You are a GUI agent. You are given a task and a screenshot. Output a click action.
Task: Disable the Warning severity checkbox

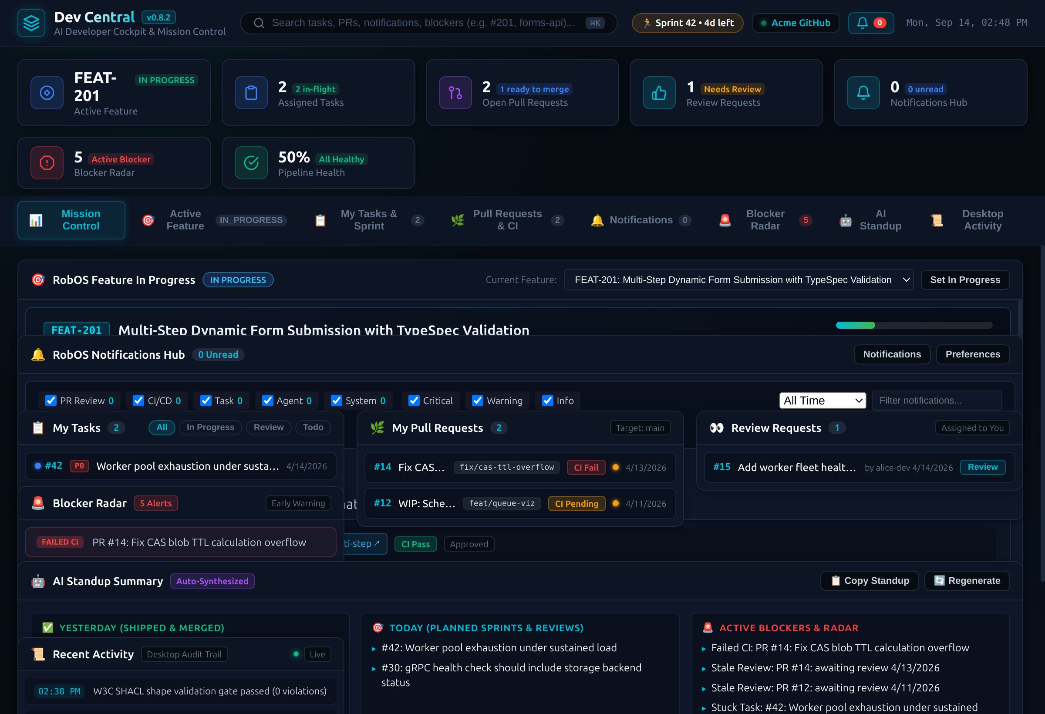tap(478, 400)
